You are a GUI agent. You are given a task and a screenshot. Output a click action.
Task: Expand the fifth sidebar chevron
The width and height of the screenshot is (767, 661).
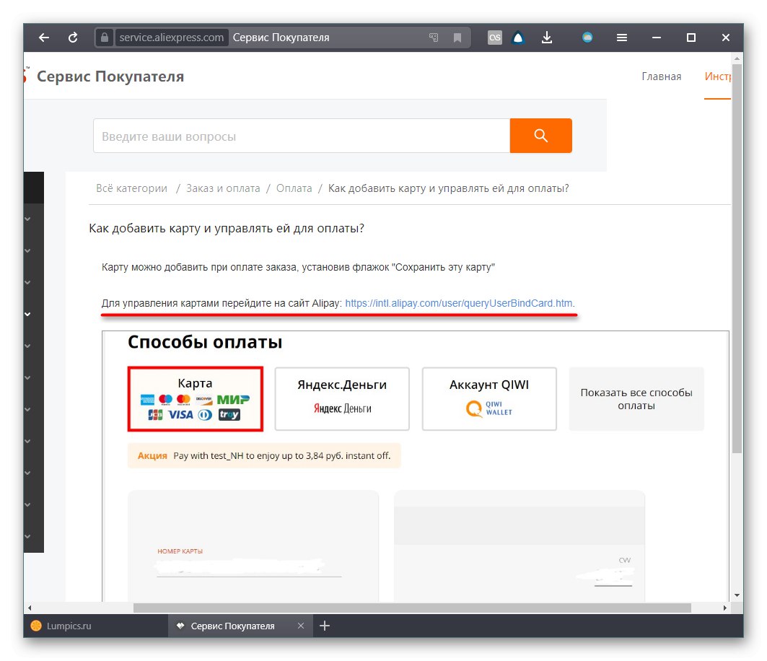click(x=27, y=346)
